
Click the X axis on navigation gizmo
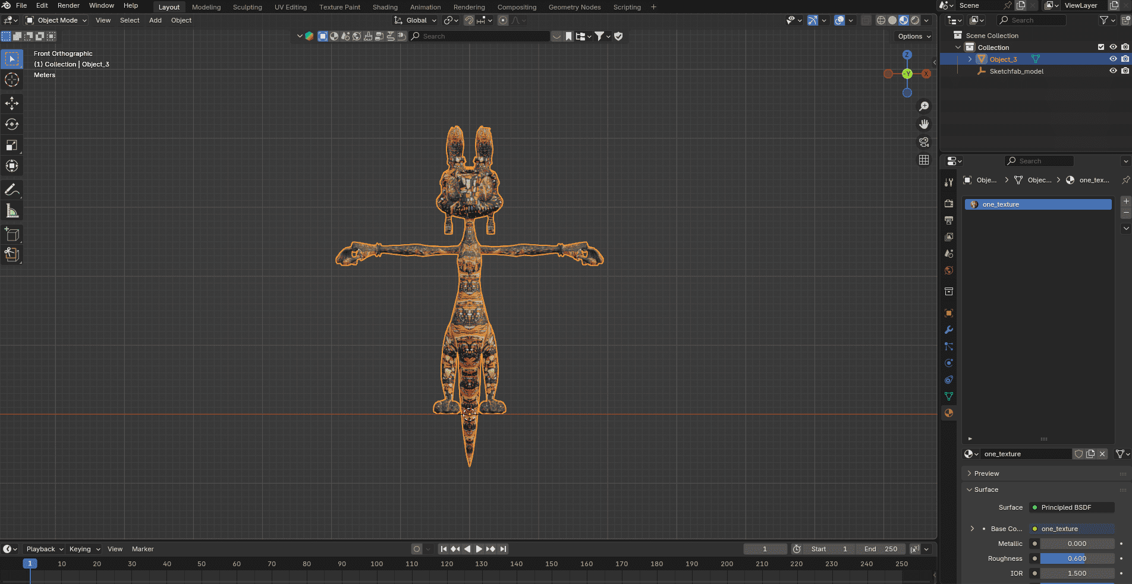(926, 74)
